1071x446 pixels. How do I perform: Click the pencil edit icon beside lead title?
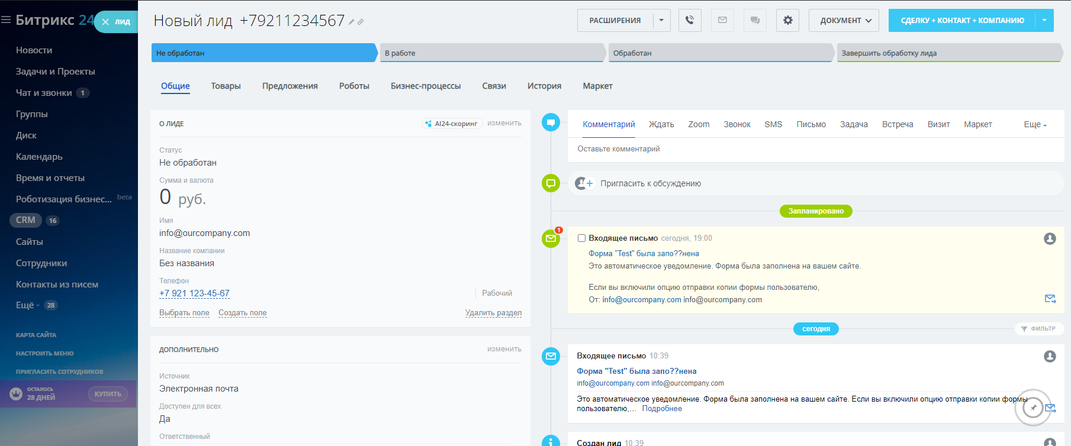point(351,22)
